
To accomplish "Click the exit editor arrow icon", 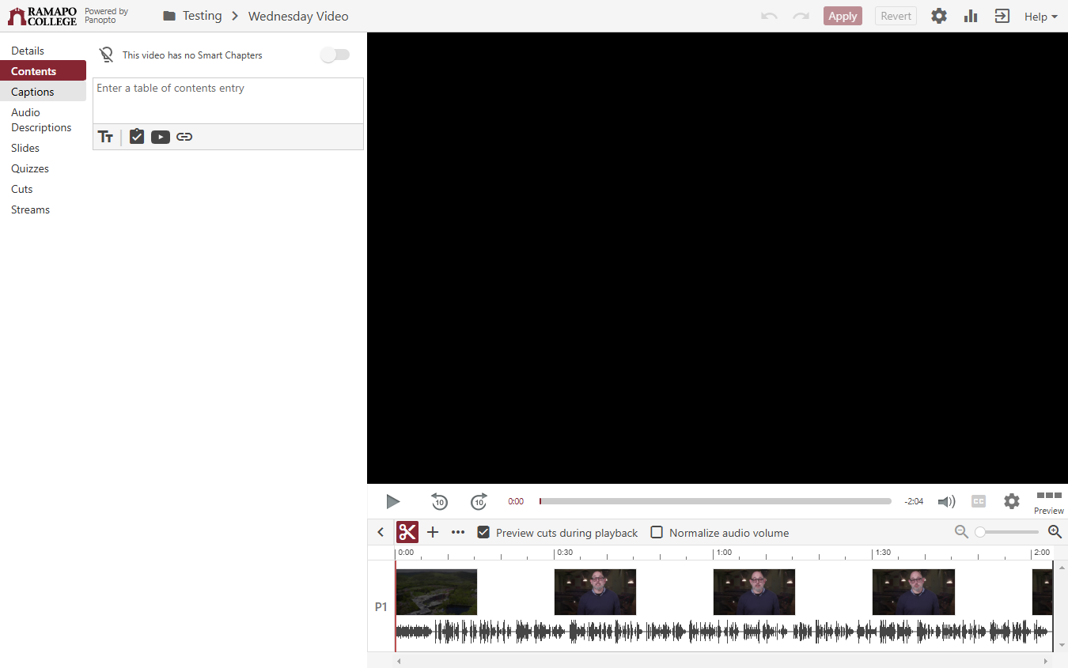I will point(1002,16).
